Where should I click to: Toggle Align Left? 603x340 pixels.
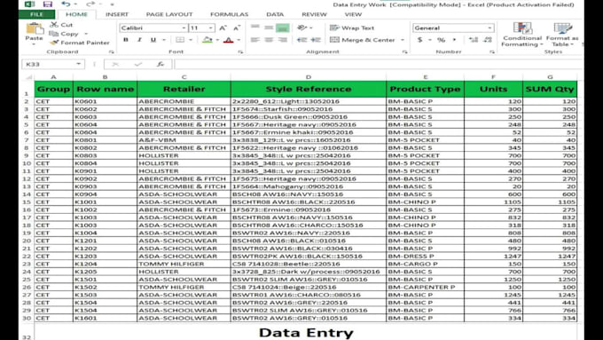coord(255,40)
